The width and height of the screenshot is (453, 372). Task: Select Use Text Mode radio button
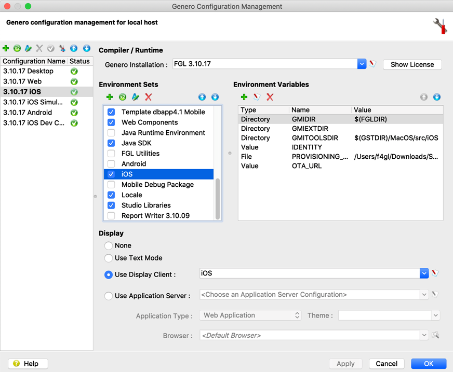point(109,258)
